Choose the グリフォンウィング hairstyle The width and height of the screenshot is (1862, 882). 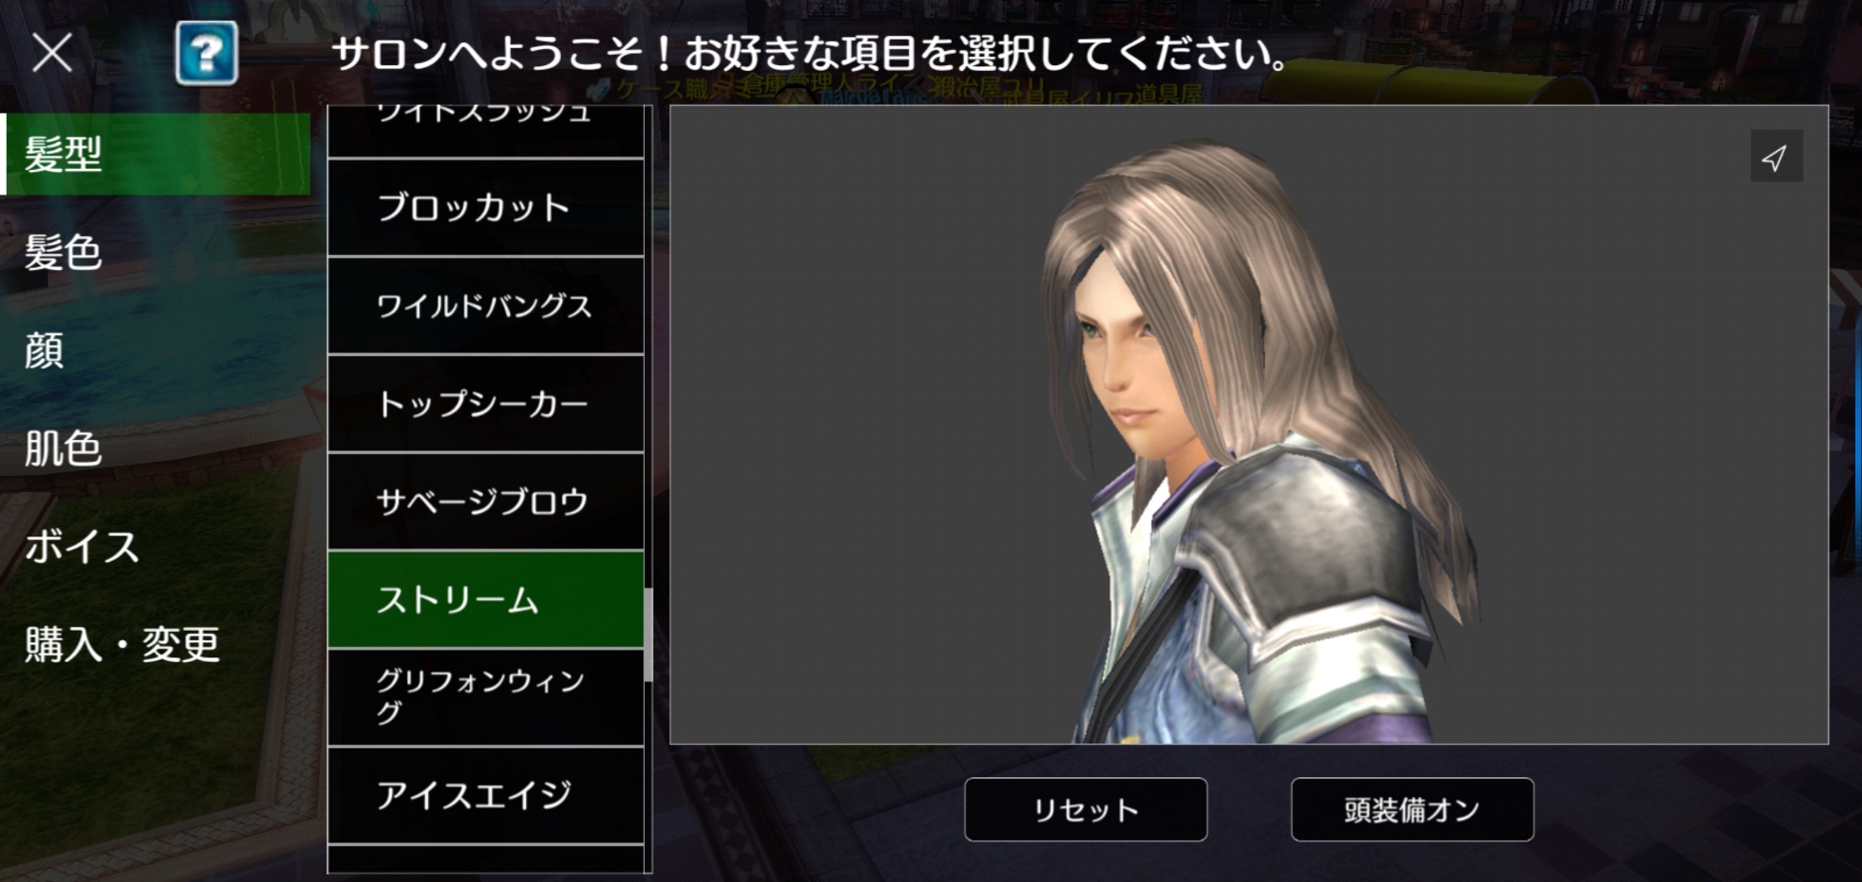[485, 698]
